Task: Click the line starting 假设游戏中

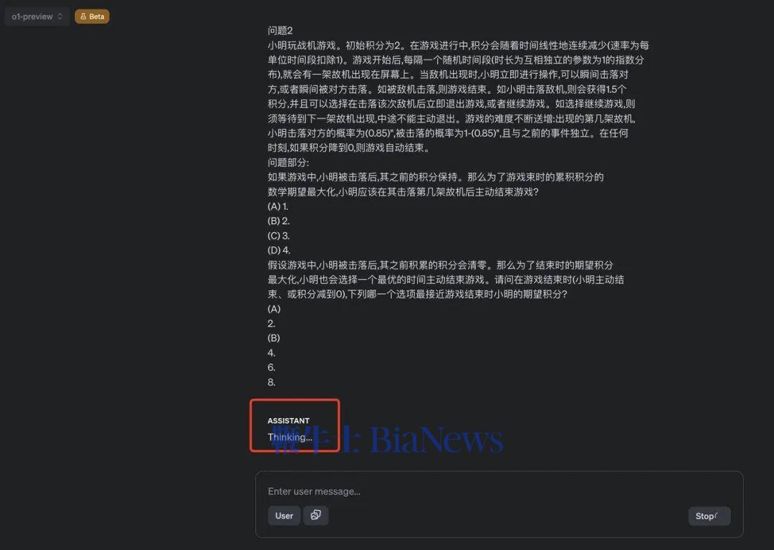Action: [x=440, y=265]
